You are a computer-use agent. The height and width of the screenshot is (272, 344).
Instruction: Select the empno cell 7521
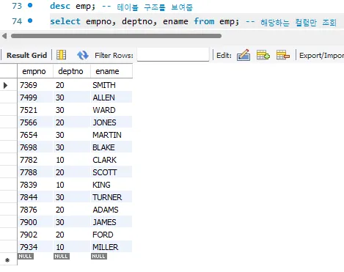[x=35, y=110]
